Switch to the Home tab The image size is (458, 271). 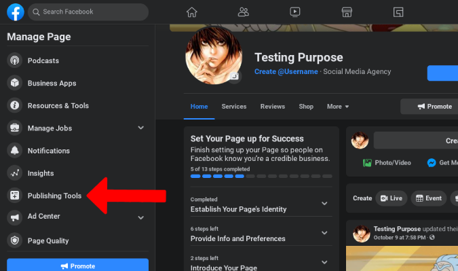(x=199, y=107)
